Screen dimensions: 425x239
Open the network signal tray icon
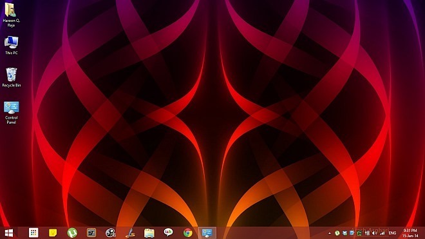point(382,233)
